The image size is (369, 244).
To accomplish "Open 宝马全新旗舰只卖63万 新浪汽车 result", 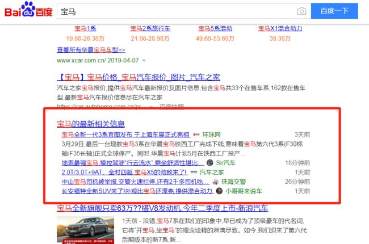I will pyautogui.click(x=162, y=208).
